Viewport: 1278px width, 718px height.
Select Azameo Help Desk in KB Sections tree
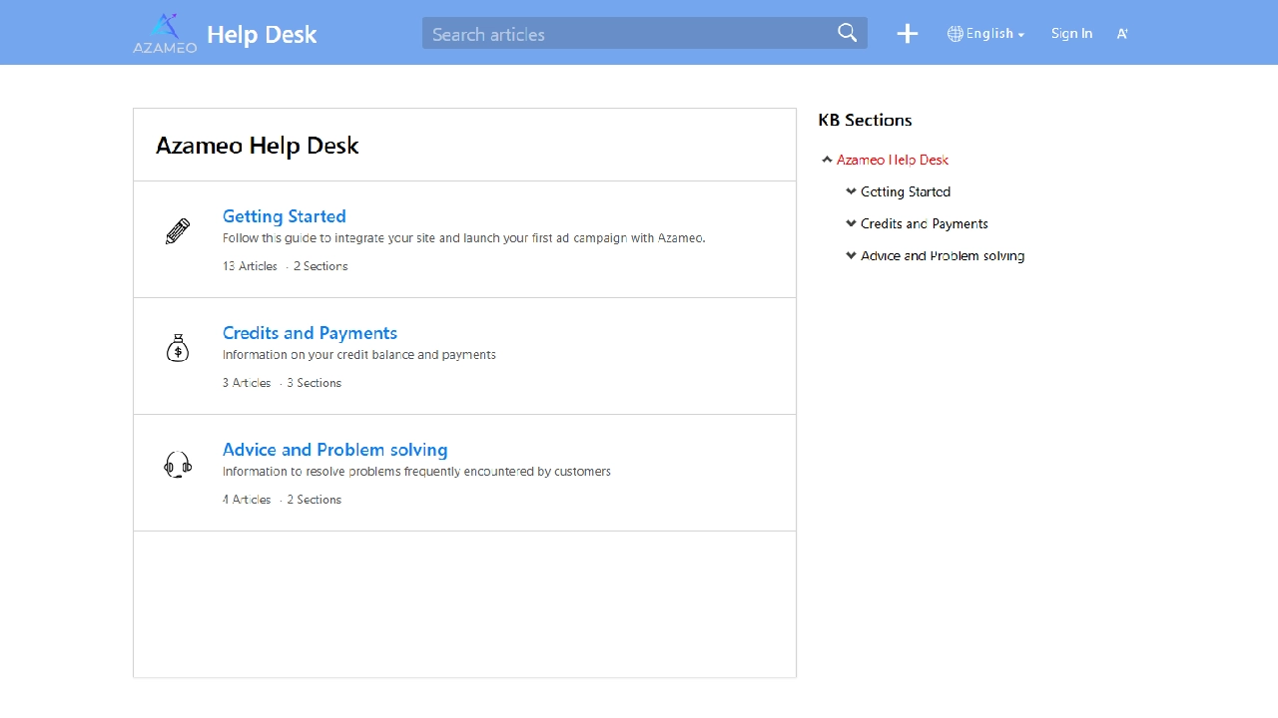[893, 160]
